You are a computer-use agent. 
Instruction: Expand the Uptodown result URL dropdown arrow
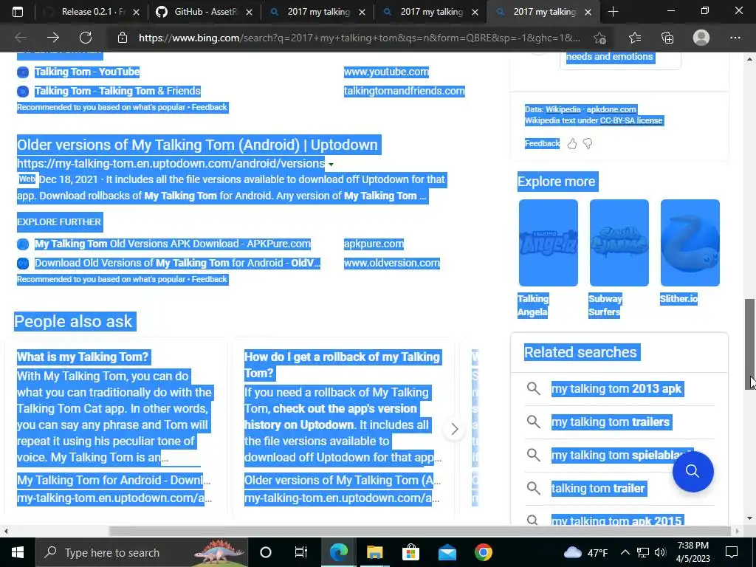coord(331,165)
